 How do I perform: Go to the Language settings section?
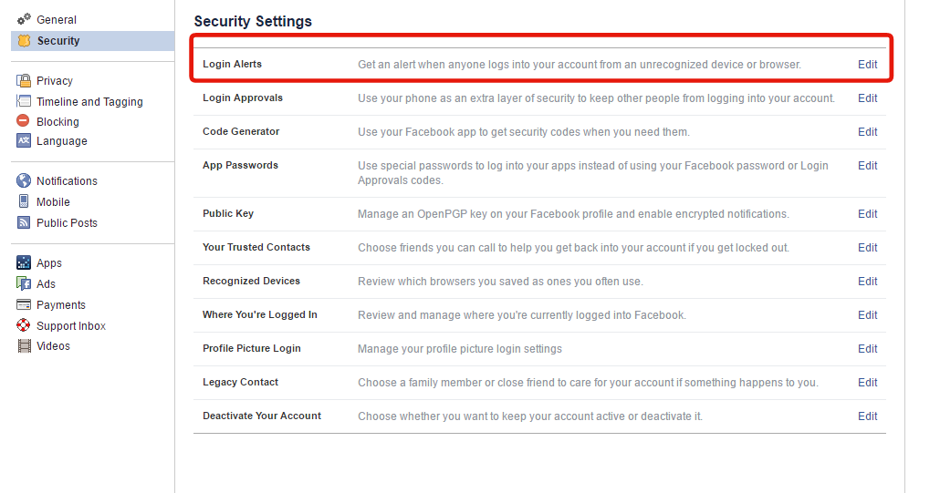62,141
